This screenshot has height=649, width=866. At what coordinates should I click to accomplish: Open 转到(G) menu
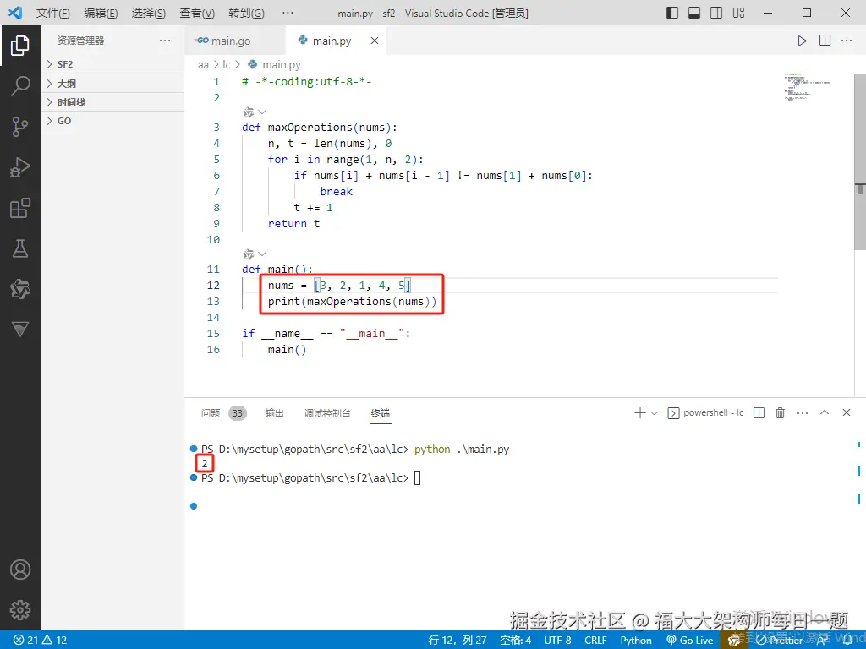pos(246,13)
